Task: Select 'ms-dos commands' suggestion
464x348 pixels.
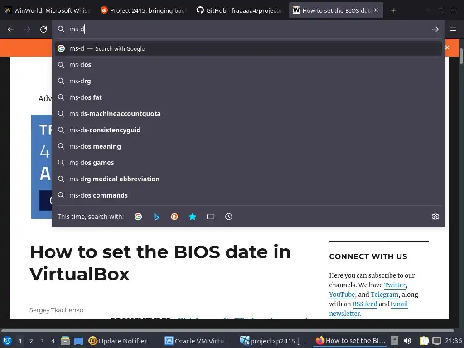Action: 248,195
